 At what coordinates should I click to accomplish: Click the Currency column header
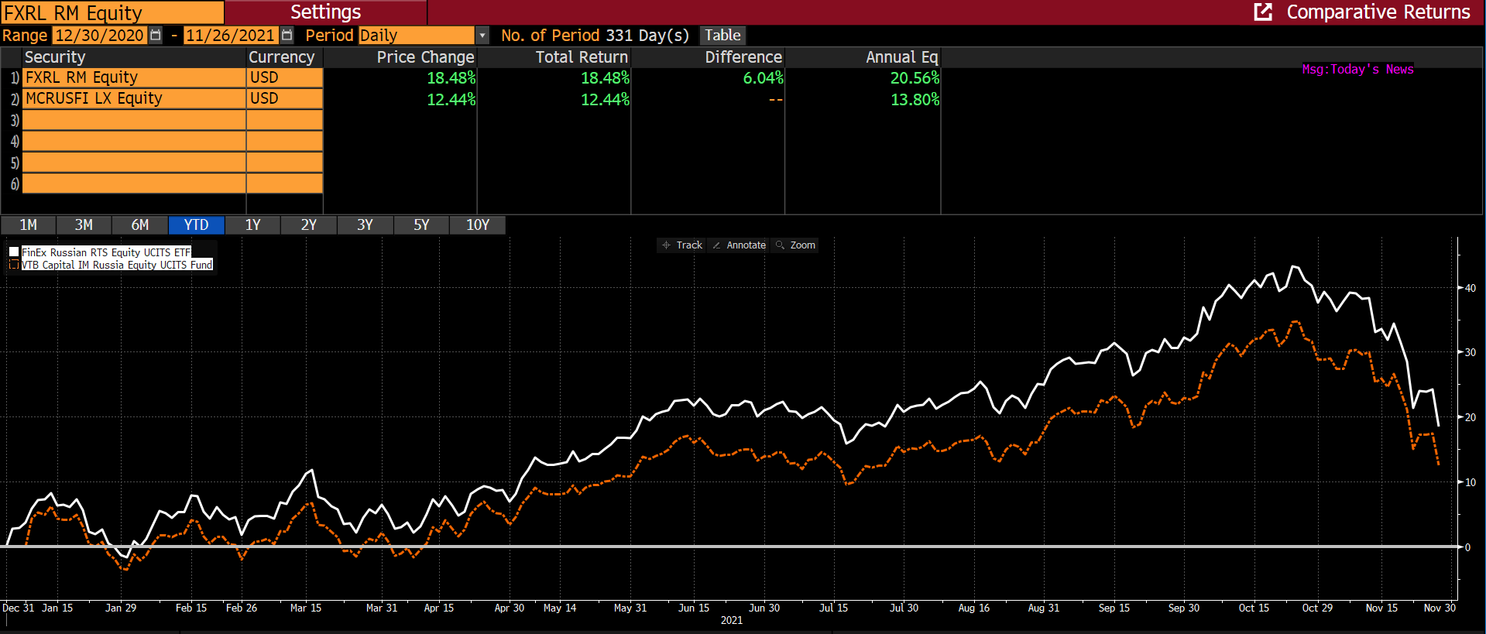[x=282, y=57]
